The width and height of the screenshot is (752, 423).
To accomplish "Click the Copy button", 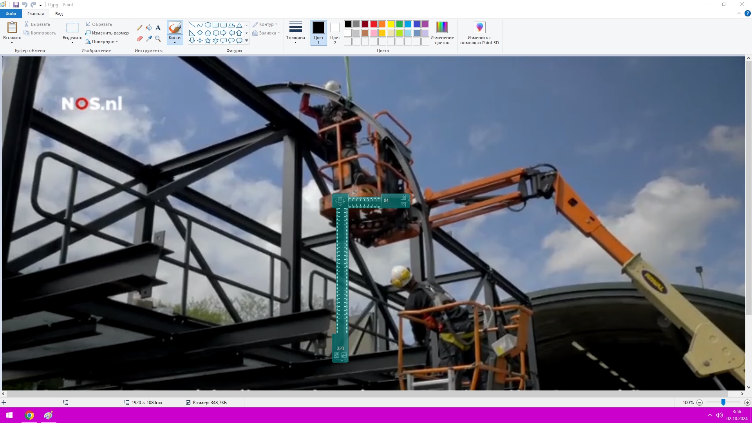I will (40, 33).
